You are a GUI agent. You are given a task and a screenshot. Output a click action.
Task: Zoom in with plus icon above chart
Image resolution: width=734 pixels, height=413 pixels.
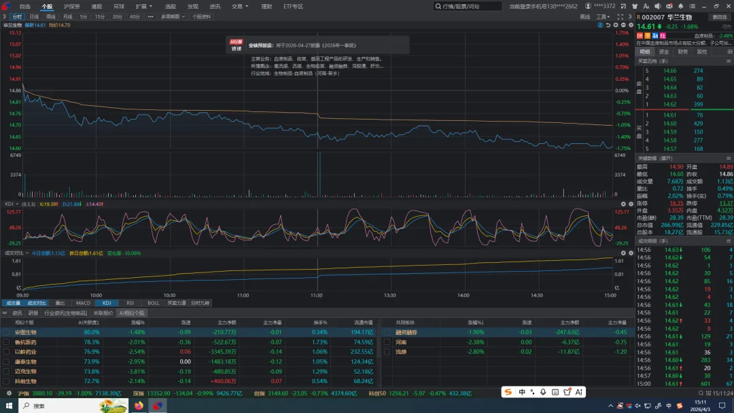(x=616, y=25)
